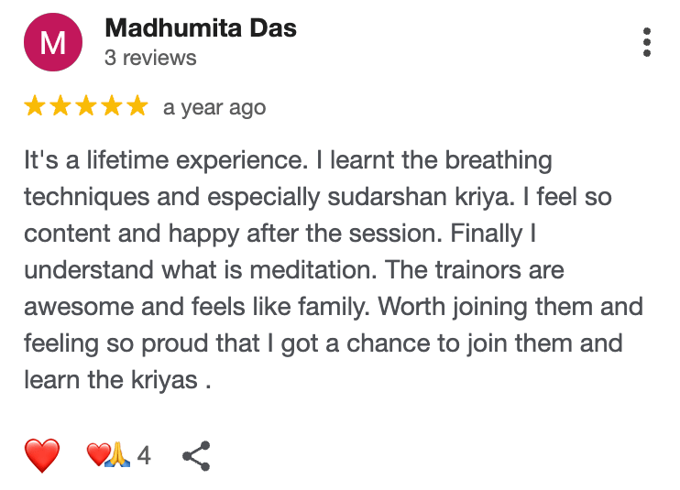
Task: Click the words 'sudarshan kriya' in review
Action: (421, 197)
